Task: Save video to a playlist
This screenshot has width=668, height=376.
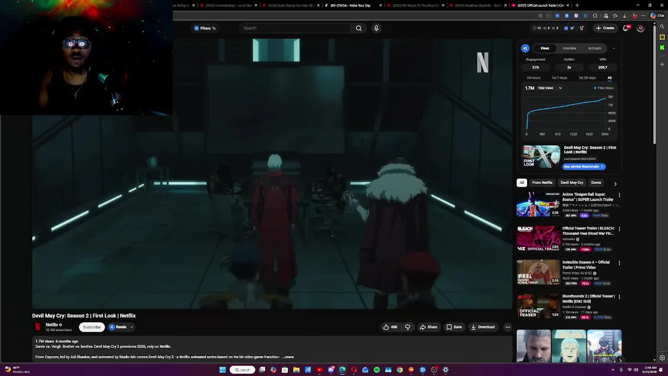Action: click(x=454, y=327)
